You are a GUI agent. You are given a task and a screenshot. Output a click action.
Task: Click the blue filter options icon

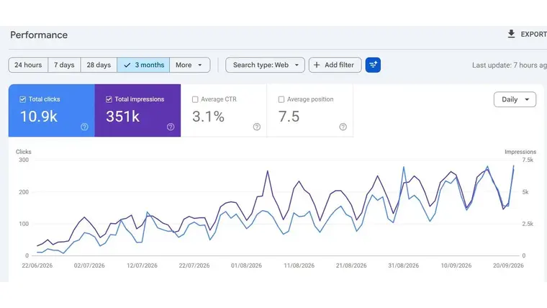[x=373, y=65]
